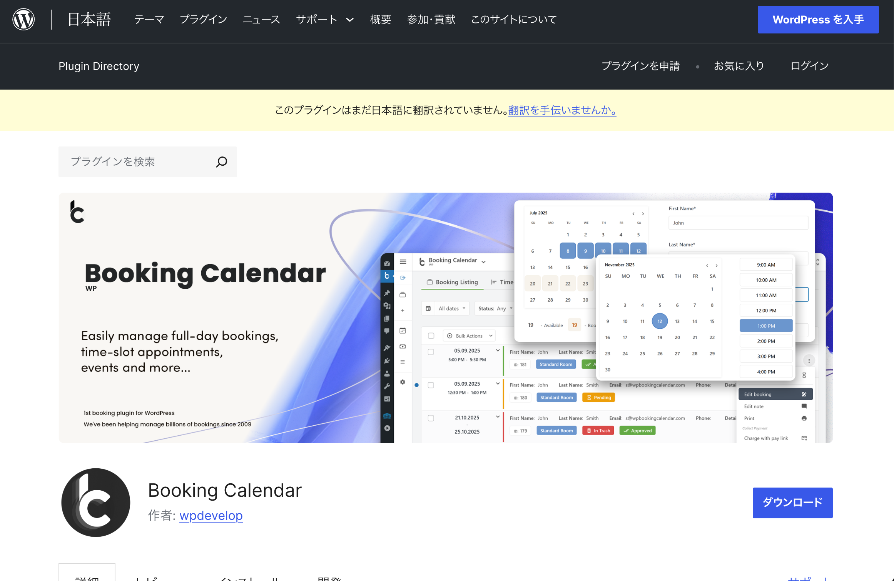Click the Booking Calendar banner image
This screenshot has width=894, height=581.
click(x=446, y=318)
